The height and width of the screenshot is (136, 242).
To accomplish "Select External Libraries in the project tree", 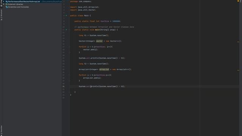I will tap(16, 4).
